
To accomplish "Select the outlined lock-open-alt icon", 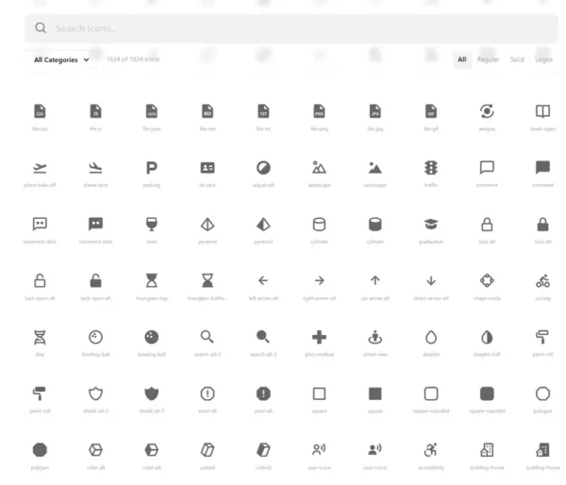I will [40, 280].
